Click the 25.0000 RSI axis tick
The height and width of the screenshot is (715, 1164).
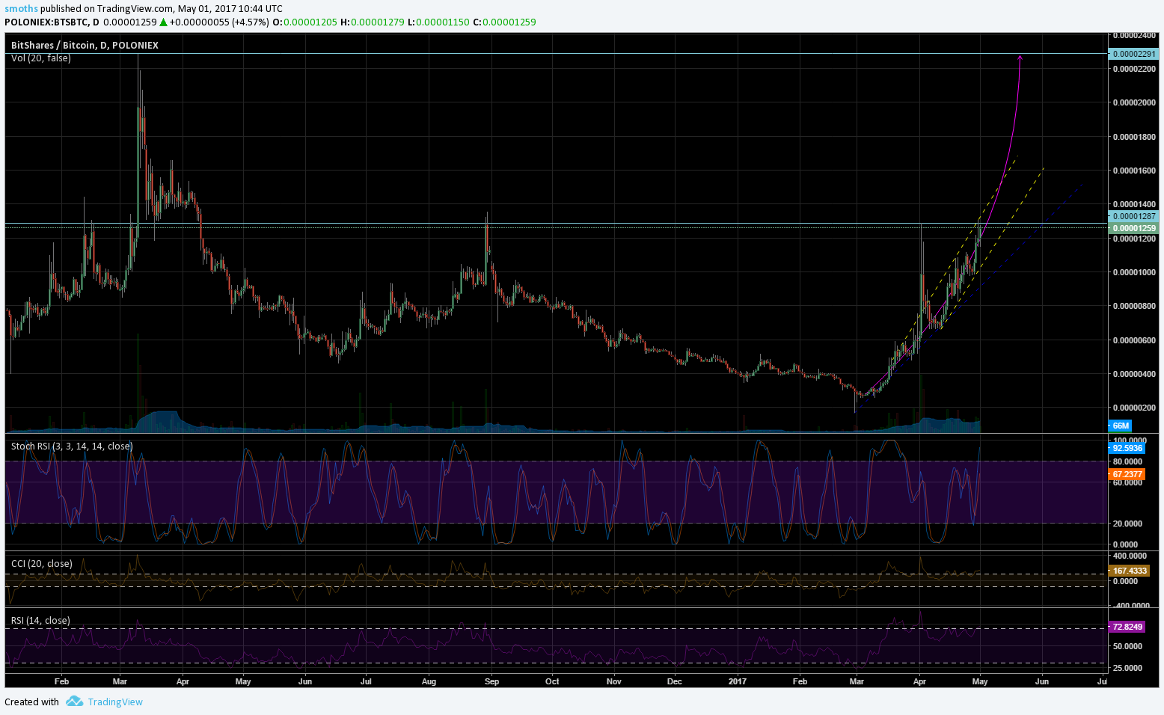(x=1127, y=668)
